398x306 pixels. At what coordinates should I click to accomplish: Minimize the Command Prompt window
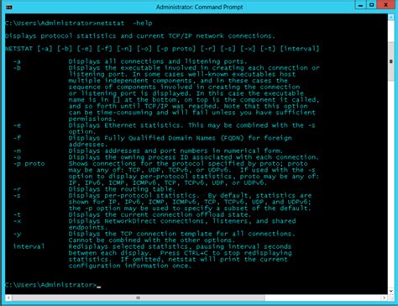click(360, 5)
